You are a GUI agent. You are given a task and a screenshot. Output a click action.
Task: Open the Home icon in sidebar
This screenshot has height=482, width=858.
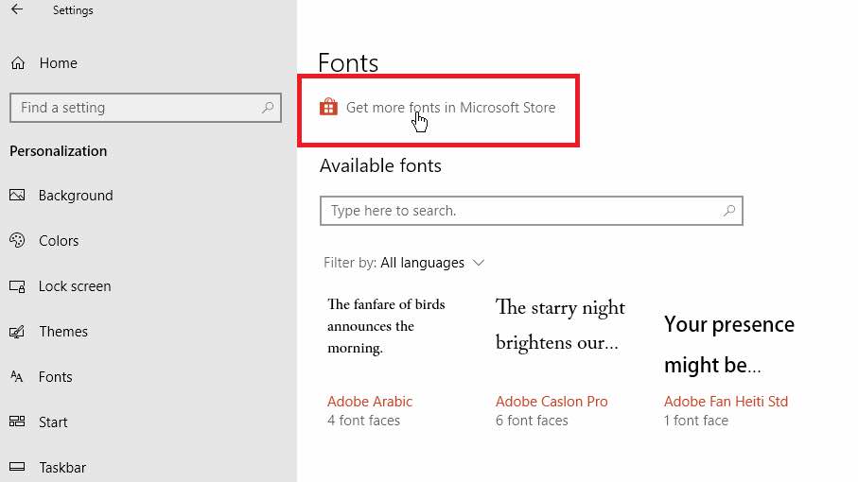tap(18, 63)
